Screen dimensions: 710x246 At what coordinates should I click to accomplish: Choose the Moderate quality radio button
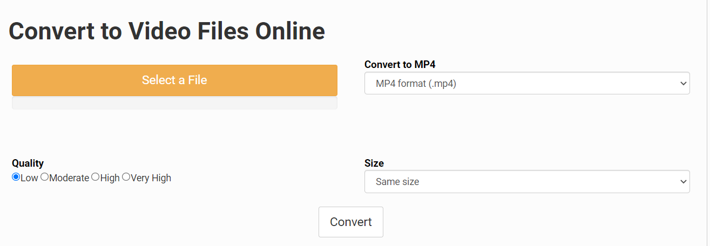point(45,177)
